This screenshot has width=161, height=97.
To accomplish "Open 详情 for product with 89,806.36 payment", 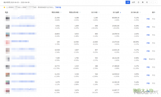I will click(148, 19).
